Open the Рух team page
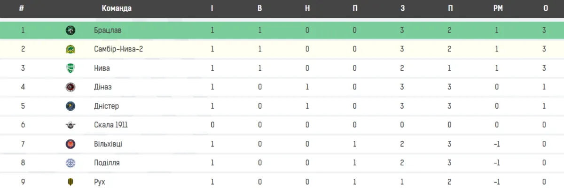Screen dimensions: 564x190 (99, 182)
